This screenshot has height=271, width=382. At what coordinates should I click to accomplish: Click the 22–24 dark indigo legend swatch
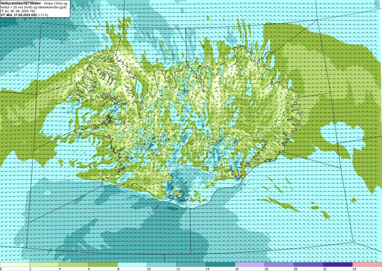(x=338, y=264)
